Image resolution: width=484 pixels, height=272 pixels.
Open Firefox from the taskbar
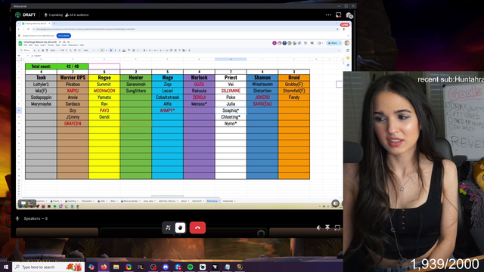point(104,267)
